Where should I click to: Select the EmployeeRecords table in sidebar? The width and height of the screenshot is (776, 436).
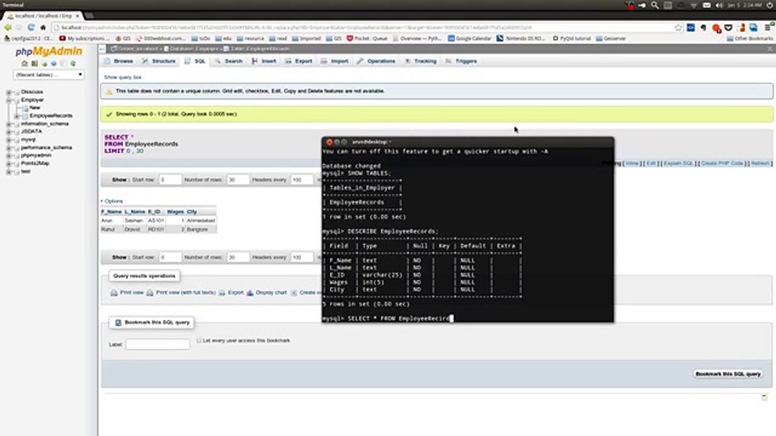[51, 116]
